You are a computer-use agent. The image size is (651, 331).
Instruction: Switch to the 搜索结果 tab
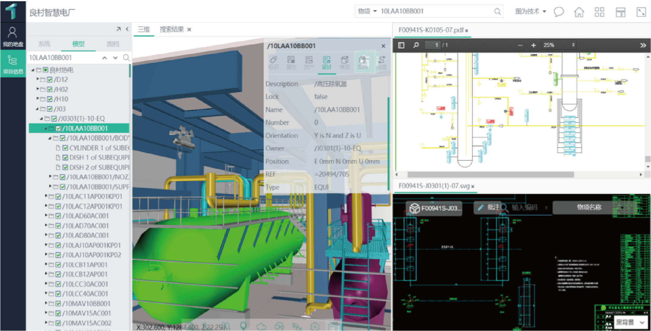tap(172, 30)
